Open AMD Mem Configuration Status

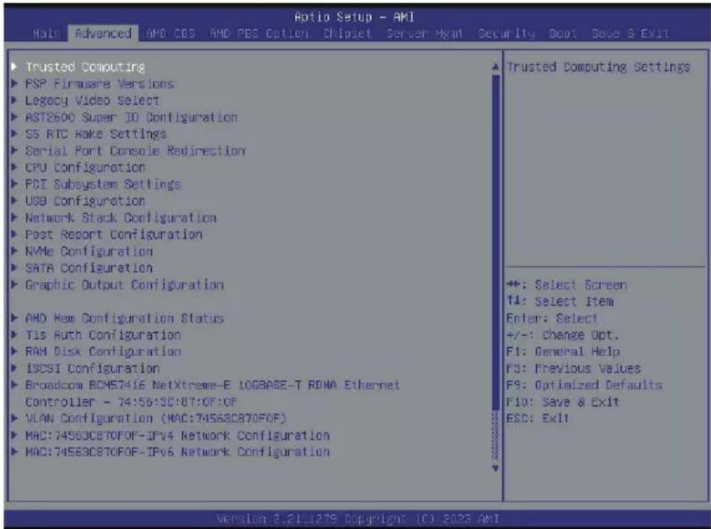[124, 318]
